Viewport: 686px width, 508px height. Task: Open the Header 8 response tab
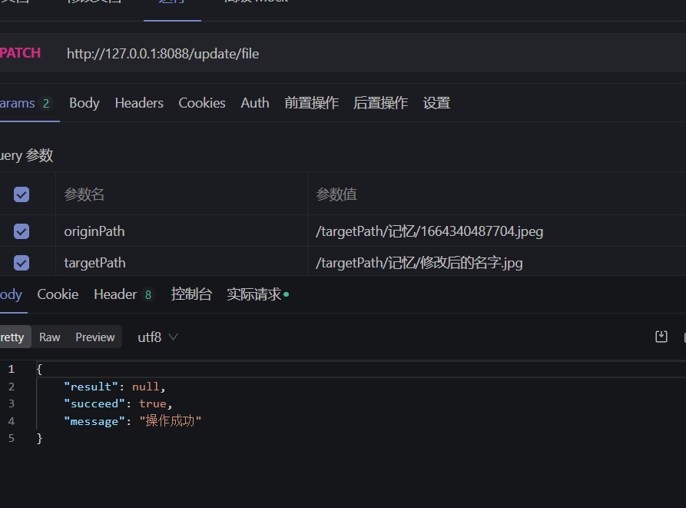pyautogui.click(x=124, y=294)
